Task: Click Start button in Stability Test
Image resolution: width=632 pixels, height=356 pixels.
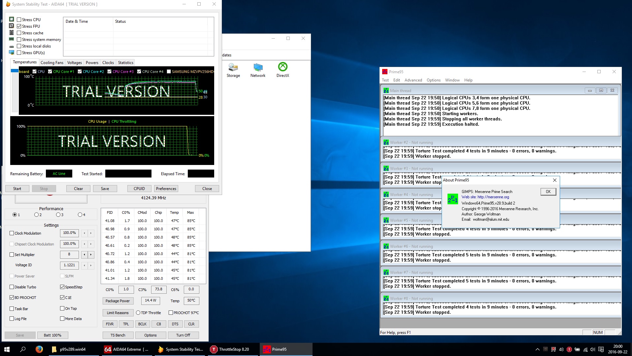Action: 17,189
